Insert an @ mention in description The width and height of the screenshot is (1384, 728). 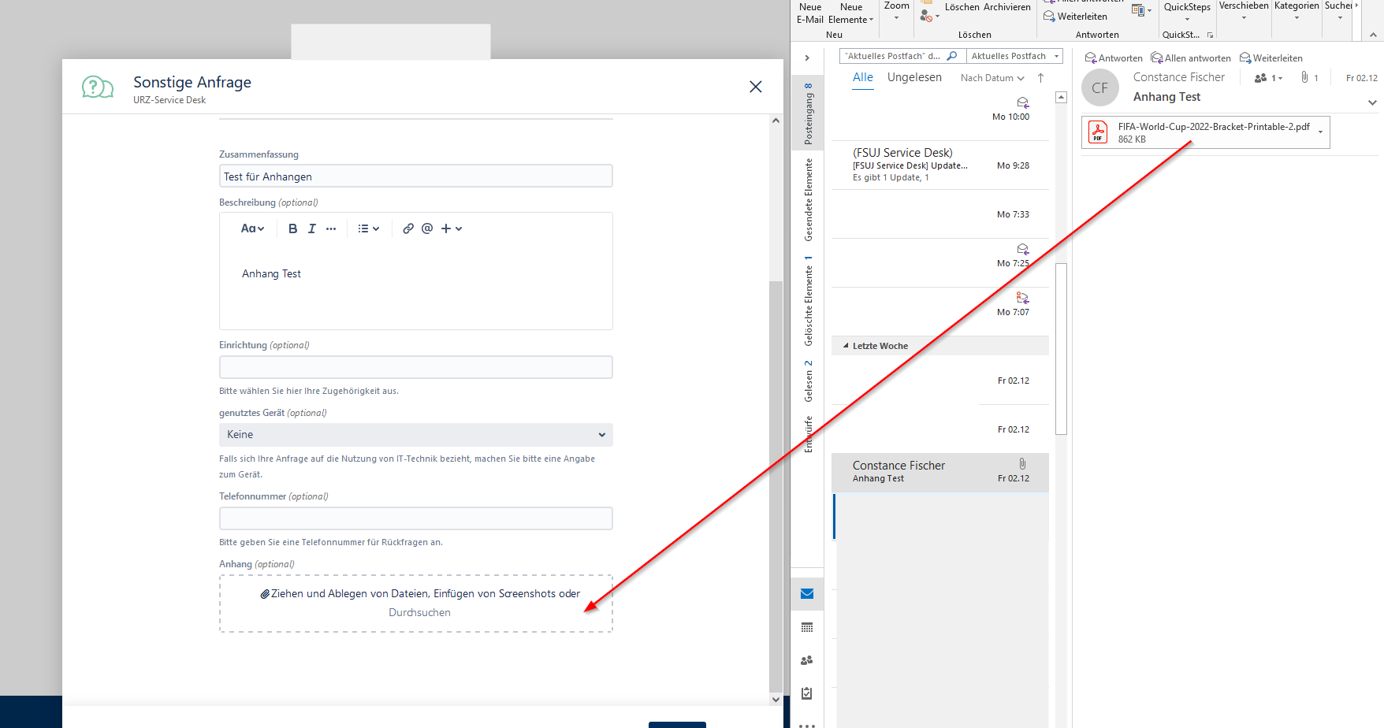[x=427, y=228]
